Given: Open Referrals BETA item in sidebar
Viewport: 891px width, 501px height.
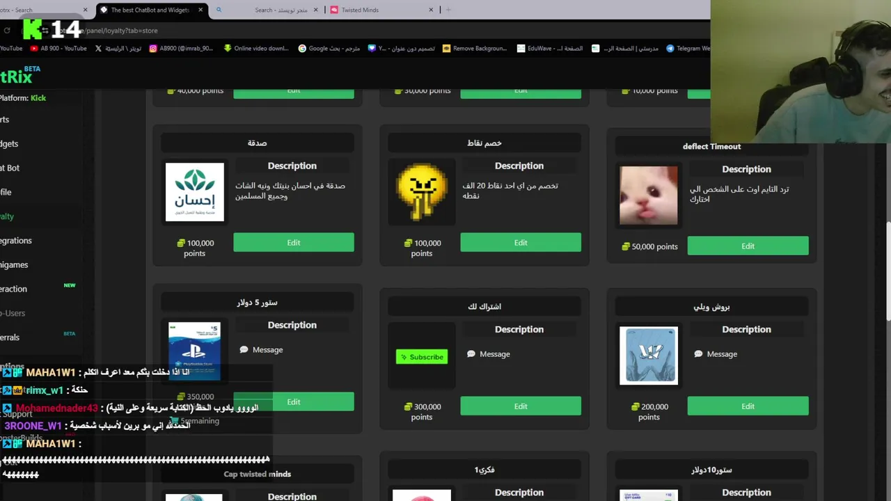Looking at the screenshot, I should point(38,337).
